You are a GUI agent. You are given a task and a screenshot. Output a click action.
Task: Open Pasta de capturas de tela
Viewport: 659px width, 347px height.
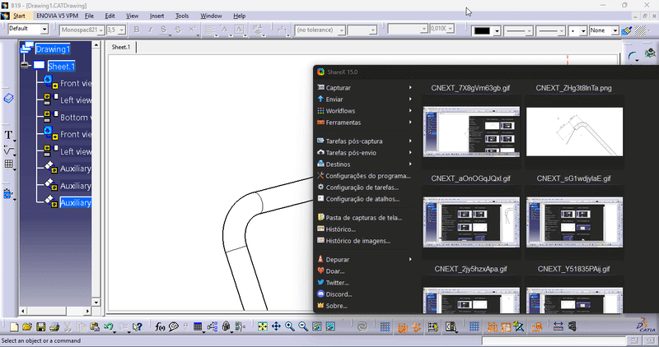364,217
